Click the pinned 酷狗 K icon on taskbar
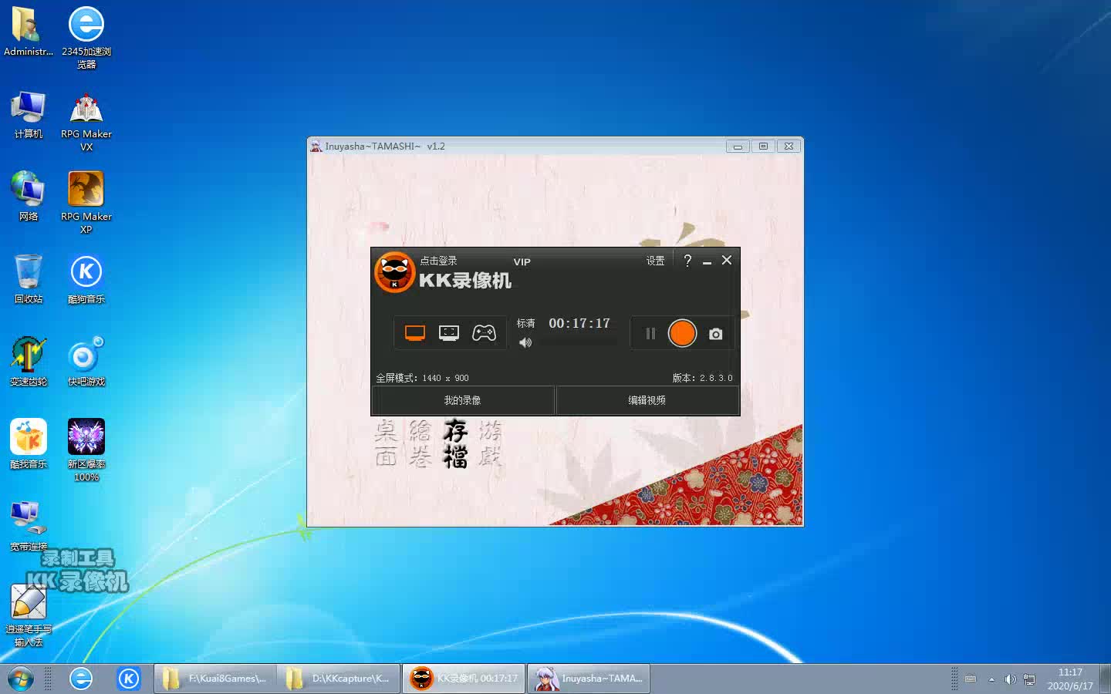The width and height of the screenshot is (1111, 694). [128, 679]
